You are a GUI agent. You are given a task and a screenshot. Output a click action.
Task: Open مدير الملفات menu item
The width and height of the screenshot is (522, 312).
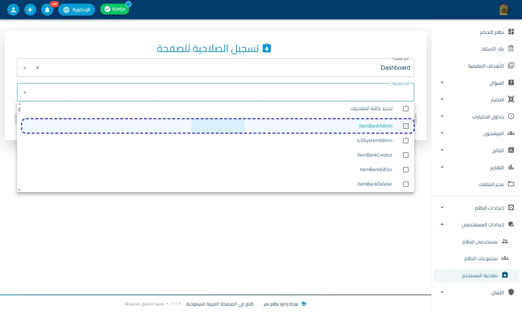pyautogui.click(x=477, y=184)
